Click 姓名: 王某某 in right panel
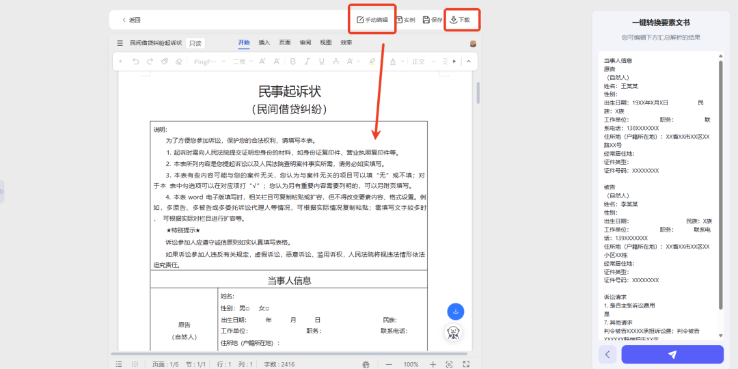Screen dimensions: 738x369 (x=620, y=86)
